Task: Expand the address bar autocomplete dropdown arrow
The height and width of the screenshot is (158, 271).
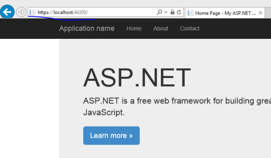Action: pyautogui.click(x=166, y=12)
